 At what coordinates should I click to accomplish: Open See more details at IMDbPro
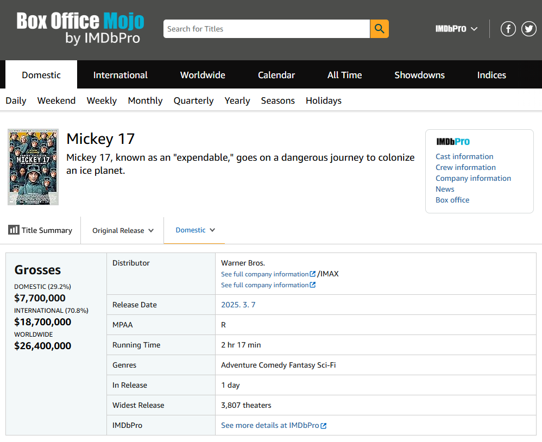273,425
